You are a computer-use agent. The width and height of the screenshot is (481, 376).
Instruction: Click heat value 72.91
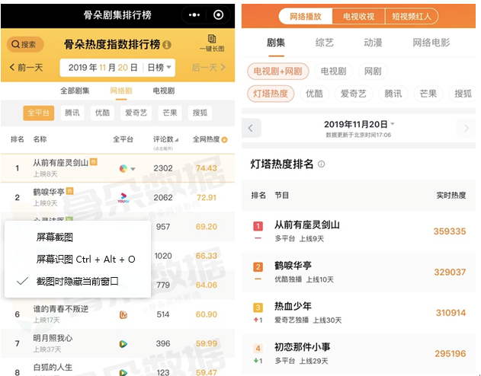pyautogui.click(x=207, y=197)
